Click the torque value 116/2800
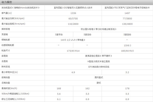The height and width of the screenshot is (102, 153). point(73,24)
